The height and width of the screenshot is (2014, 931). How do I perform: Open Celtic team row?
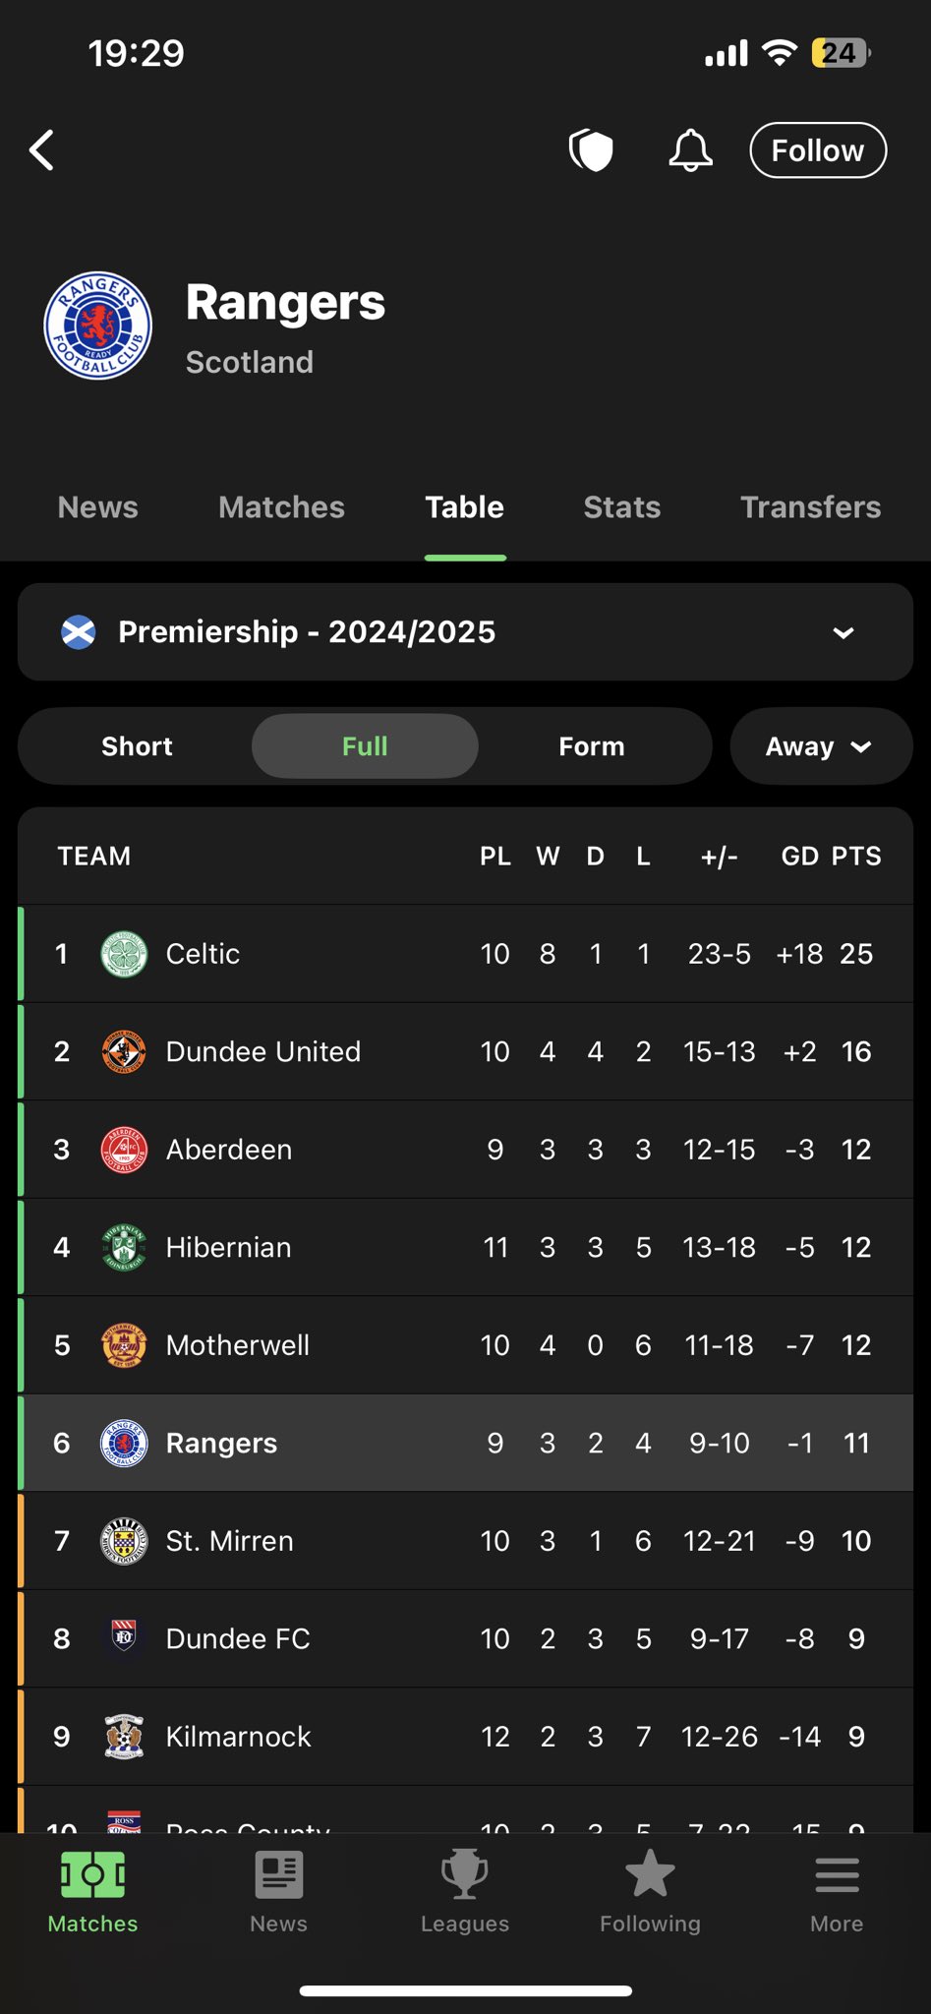point(465,954)
